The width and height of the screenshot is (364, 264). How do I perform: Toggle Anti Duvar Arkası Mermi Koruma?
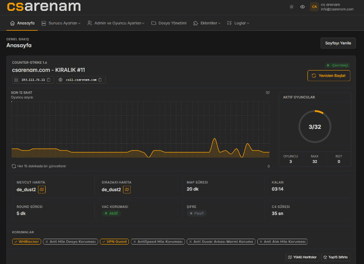coord(221,242)
